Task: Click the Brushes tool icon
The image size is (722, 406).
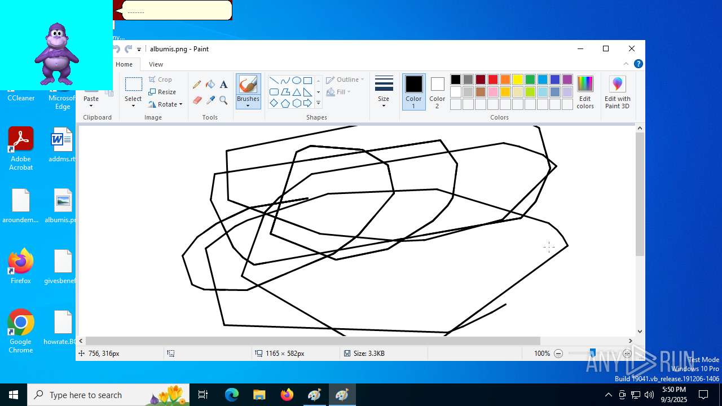Action: coord(248,84)
